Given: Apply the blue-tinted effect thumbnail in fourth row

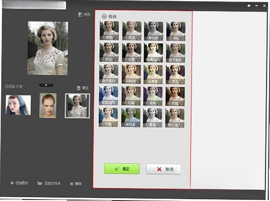Looking at the screenshot, I should pos(108,95).
